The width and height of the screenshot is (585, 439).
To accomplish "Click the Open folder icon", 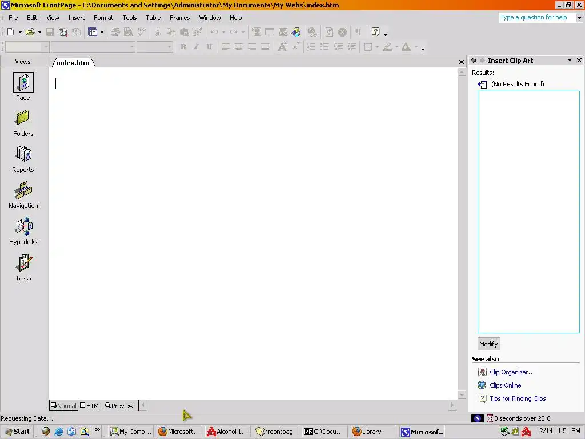I will pyautogui.click(x=30, y=32).
